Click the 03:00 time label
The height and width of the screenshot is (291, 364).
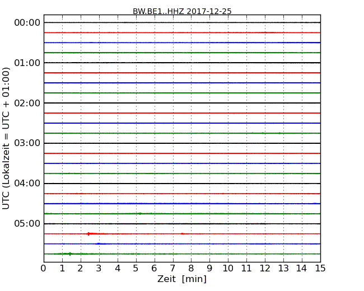pos(27,143)
